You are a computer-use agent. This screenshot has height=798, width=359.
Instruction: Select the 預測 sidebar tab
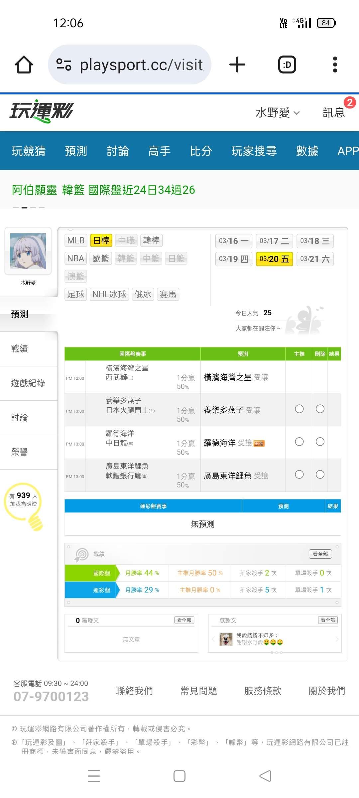coord(29,314)
